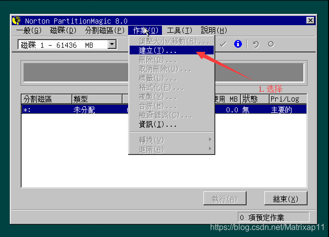This screenshot has height=237, width=329.
Task: Click the 使用 MB column header
Action: point(228,99)
